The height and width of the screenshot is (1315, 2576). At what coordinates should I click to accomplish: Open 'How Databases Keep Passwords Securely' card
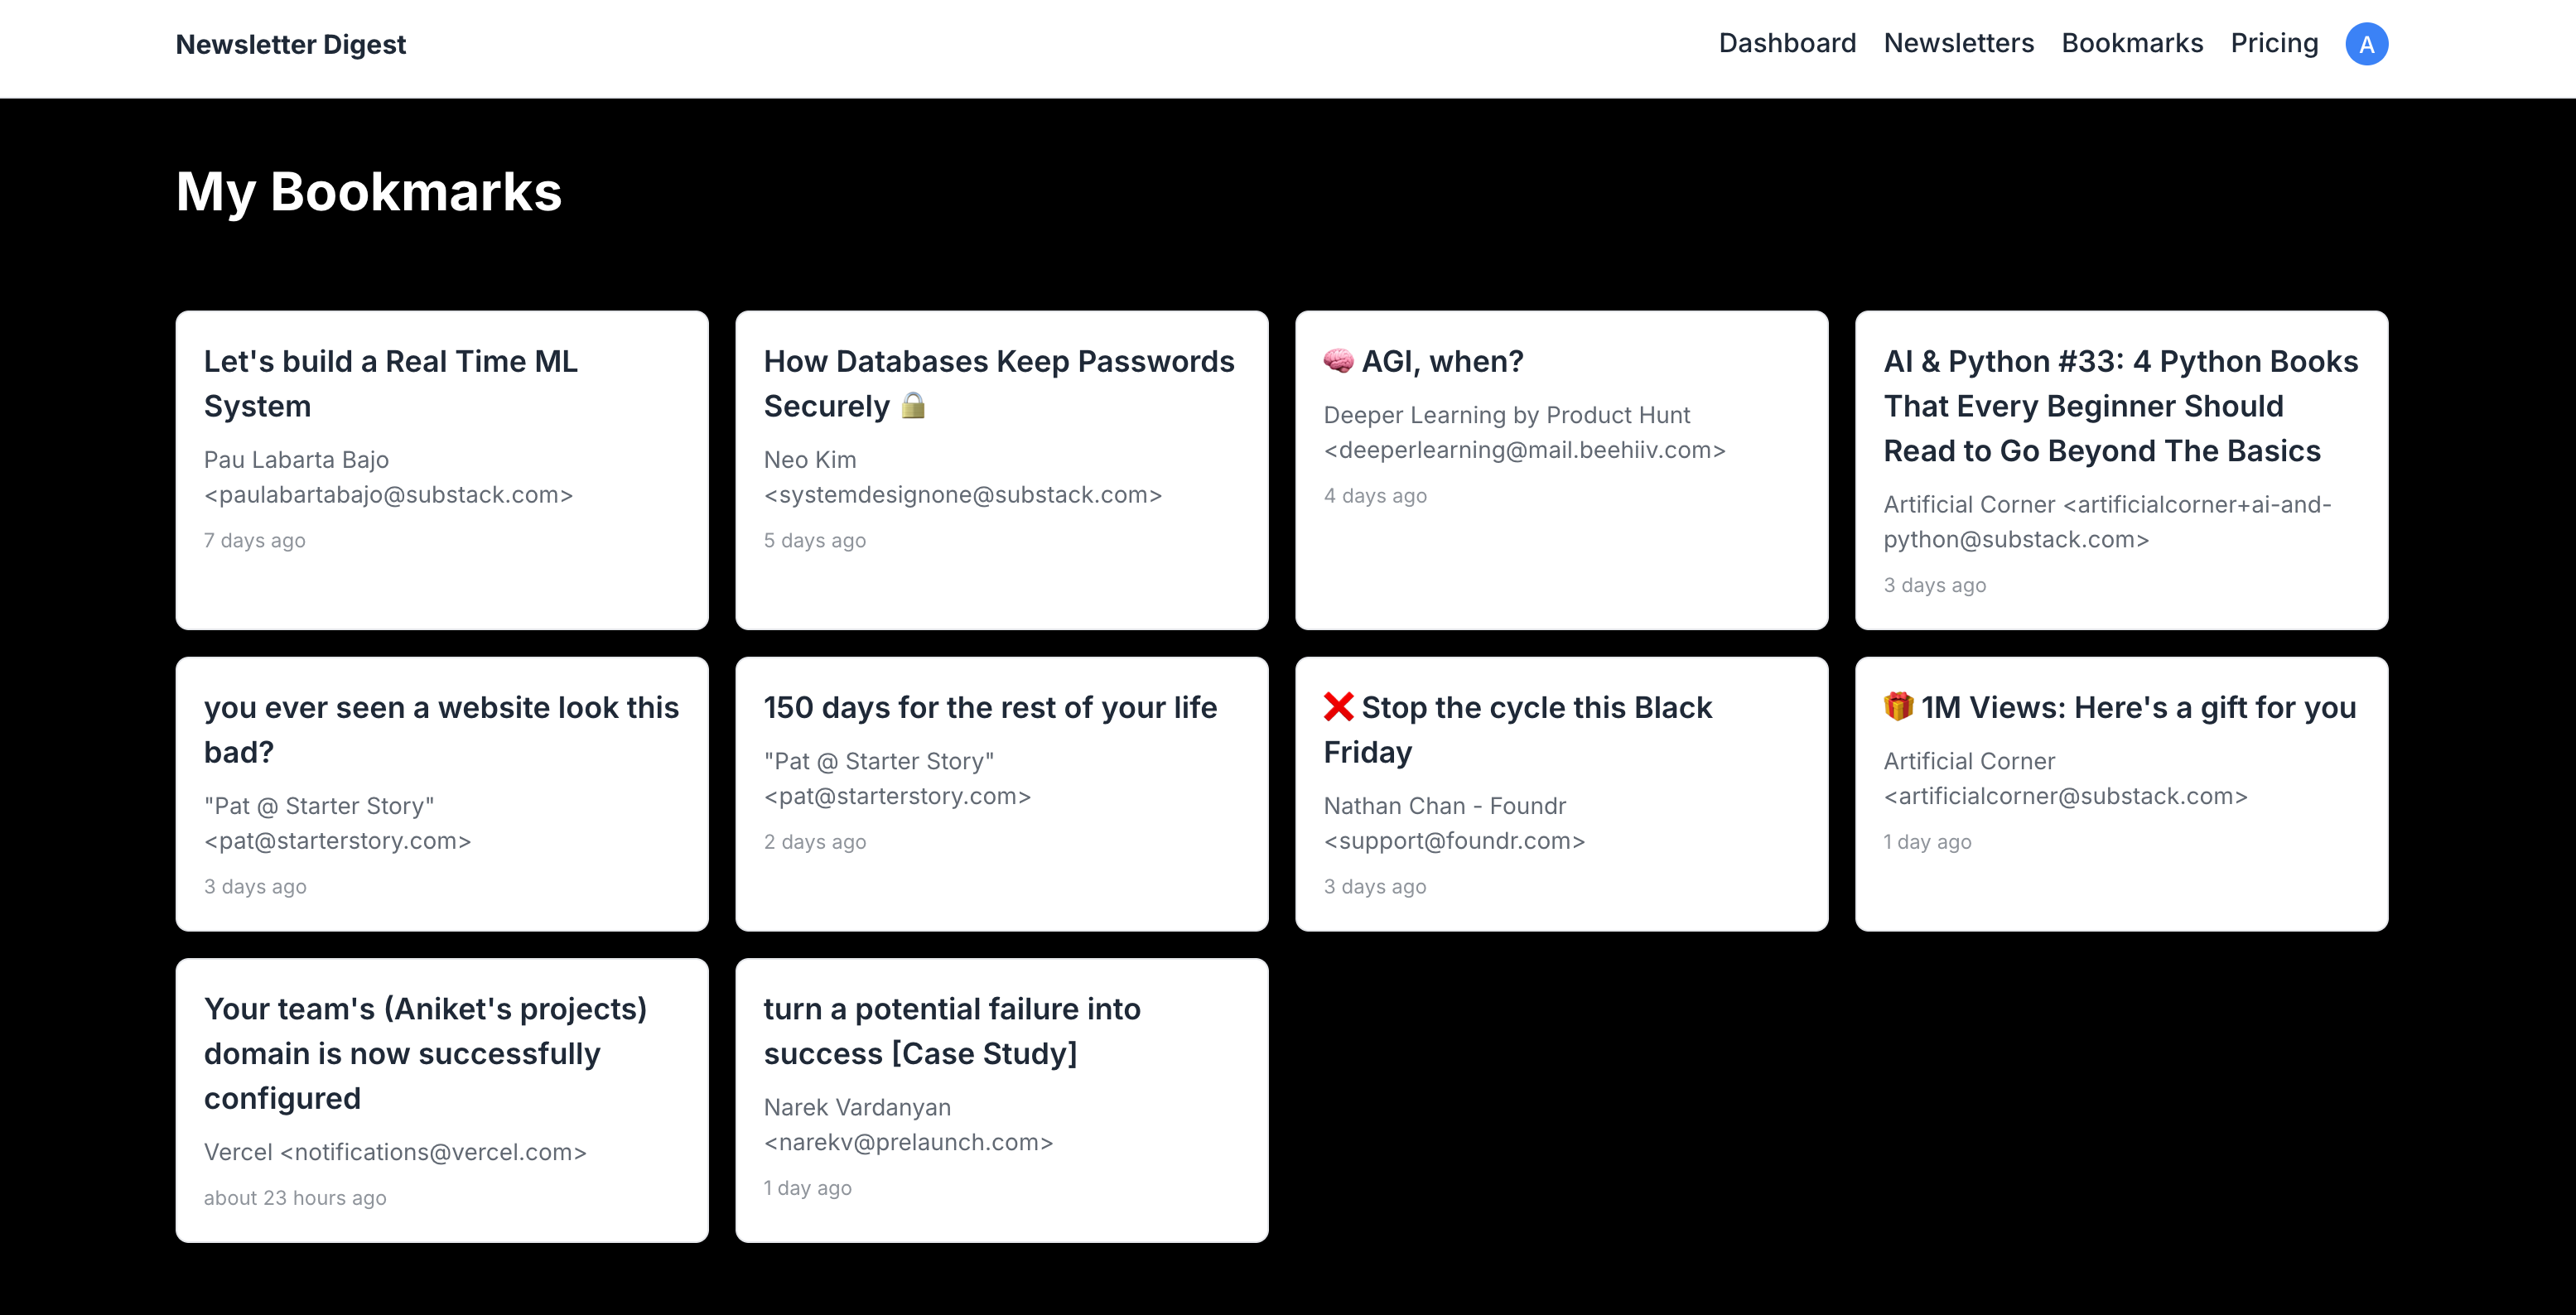click(1002, 470)
